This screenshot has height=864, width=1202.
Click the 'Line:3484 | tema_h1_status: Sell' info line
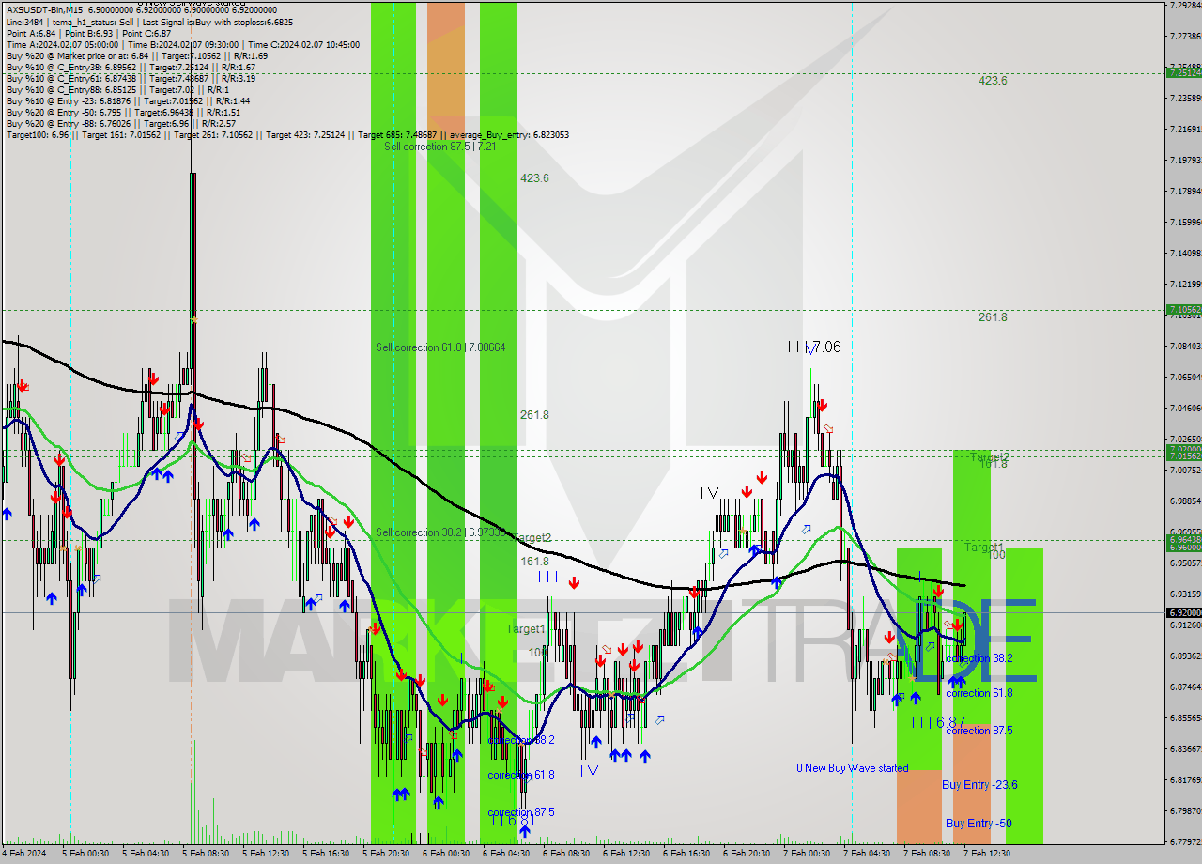pyautogui.click(x=148, y=22)
